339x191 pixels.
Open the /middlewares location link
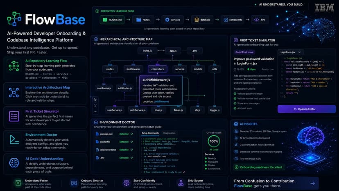coord(162,102)
